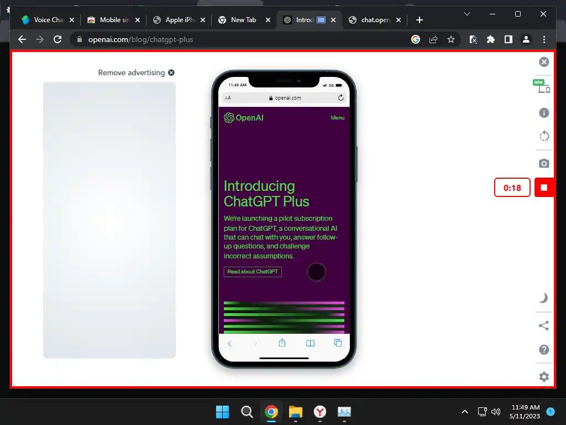Click the address bar URL
Screen dimensions: 566x425
(x=141, y=39)
